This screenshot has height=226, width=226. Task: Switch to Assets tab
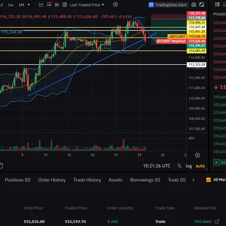(115, 180)
